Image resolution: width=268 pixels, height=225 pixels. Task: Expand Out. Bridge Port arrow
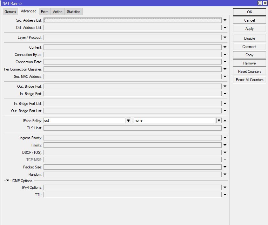[225, 86]
